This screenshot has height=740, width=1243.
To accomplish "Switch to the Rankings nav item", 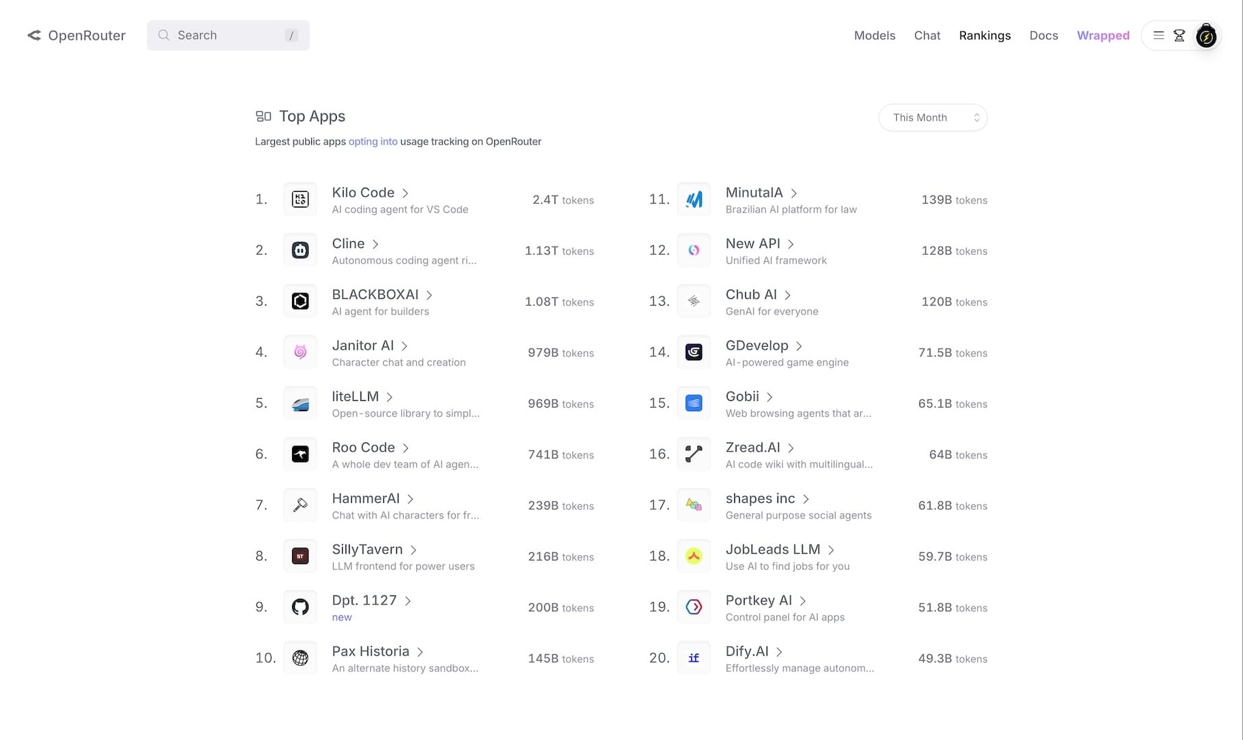I will (x=985, y=36).
